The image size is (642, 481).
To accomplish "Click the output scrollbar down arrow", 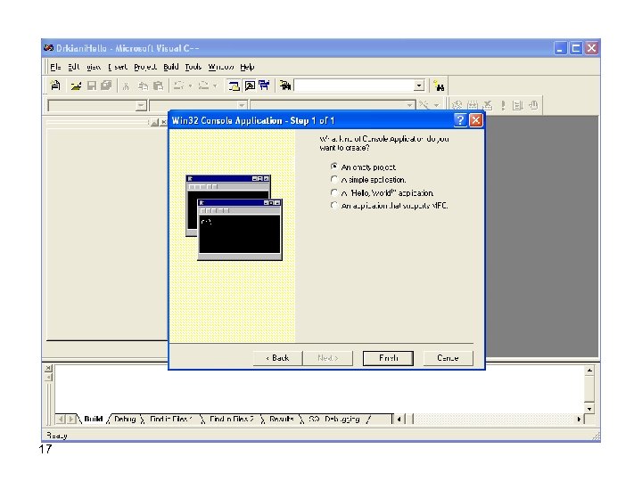I will coord(589,408).
